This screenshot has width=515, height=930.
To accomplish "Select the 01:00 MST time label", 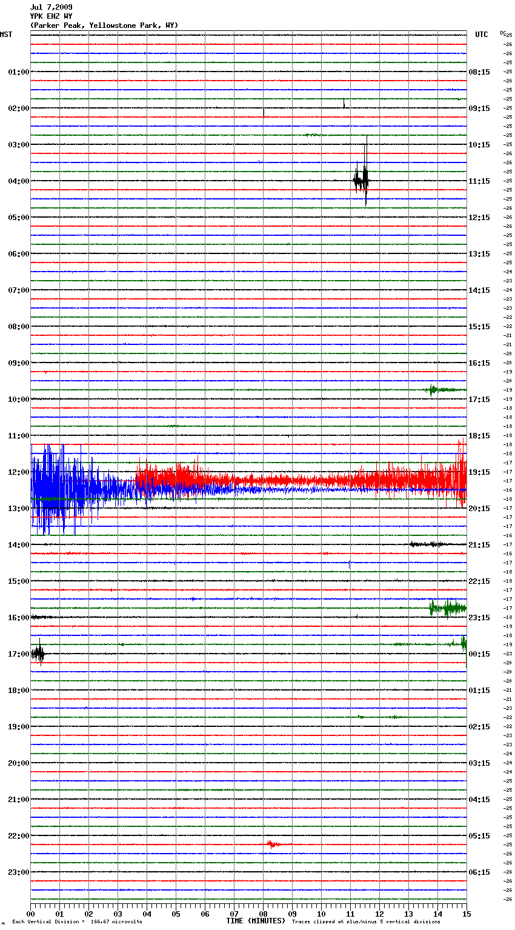I will point(19,72).
